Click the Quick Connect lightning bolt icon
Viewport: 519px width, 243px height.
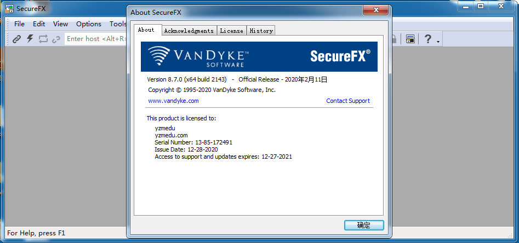(30, 39)
